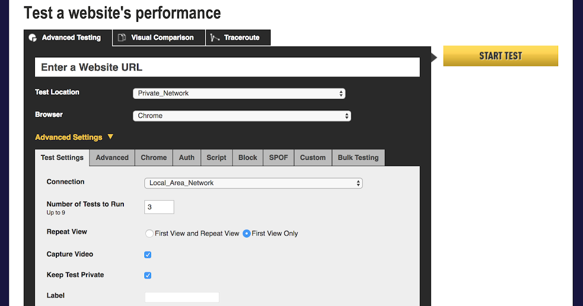Image resolution: width=583 pixels, height=306 pixels.
Task: Click the Visual Comparison pages icon
Action: (x=122, y=38)
